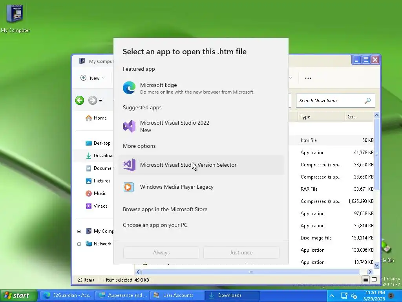The height and width of the screenshot is (302, 402).
Task: Open Downloads folder in the sidebar
Action: (99, 156)
